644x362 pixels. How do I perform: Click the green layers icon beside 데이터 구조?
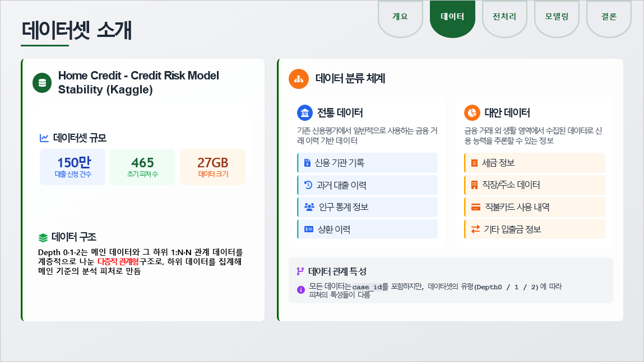coord(43,237)
